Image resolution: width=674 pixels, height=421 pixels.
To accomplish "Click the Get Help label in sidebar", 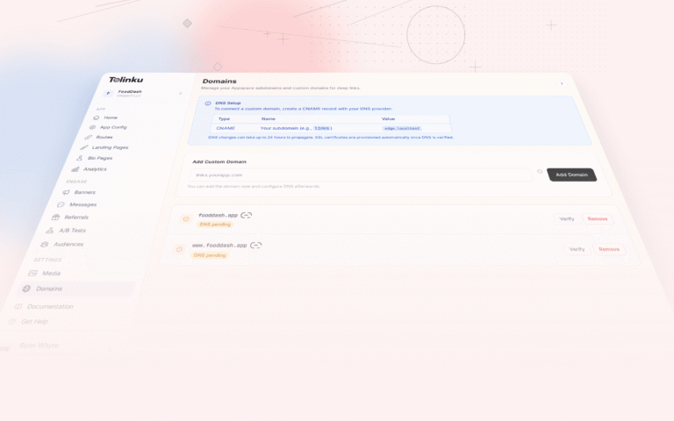I will pyautogui.click(x=34, y=321).
